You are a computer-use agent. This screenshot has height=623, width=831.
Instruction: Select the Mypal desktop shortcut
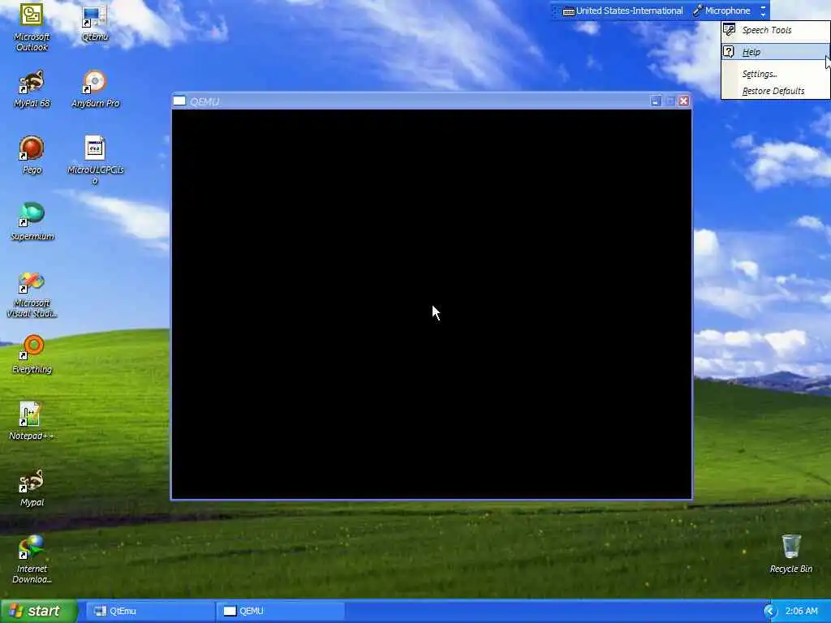pyautogui.click(x=32, y=488)
